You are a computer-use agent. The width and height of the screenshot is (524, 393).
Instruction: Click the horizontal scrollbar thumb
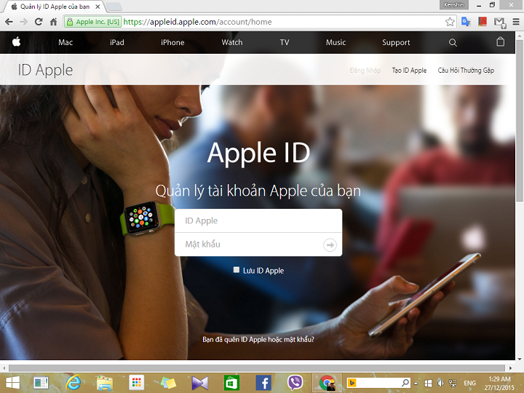coord(257,368)
